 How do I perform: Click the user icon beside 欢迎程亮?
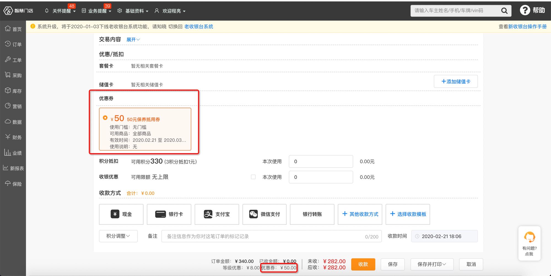[x=157, y=11]
